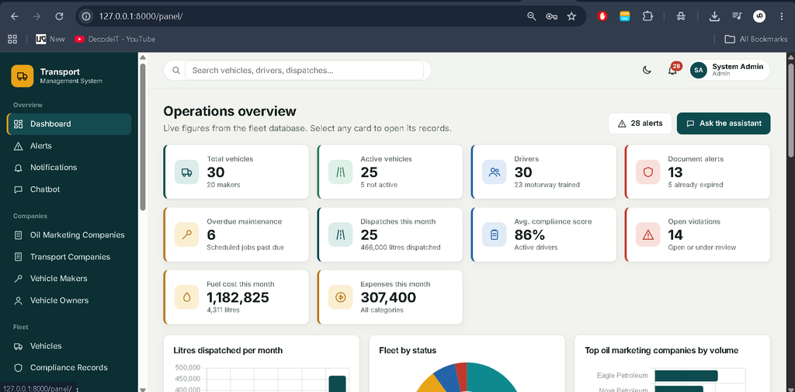Image resolution: width=795 pixels, height=392 pixels.
Task: Click the sidebar vertical scrollbar
Action: click(143, 136)
